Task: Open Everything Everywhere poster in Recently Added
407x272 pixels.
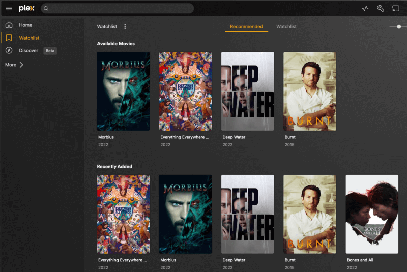Action: [x=123, y=214]
